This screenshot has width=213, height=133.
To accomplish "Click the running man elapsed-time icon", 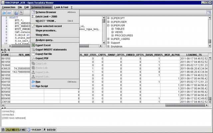I will coord(45,130).
